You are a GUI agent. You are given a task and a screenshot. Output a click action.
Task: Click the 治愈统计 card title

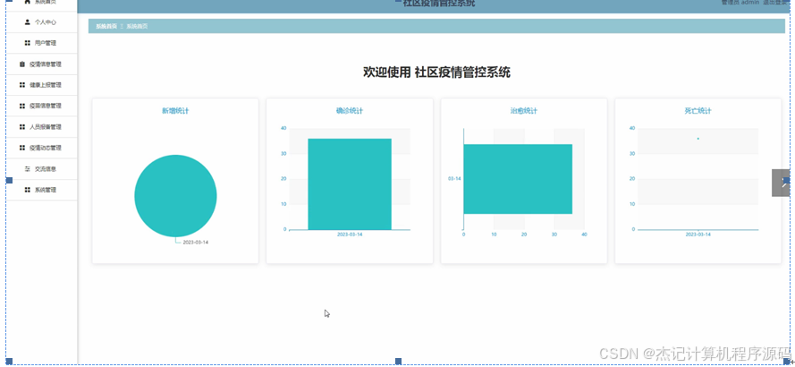coord(524,111)
